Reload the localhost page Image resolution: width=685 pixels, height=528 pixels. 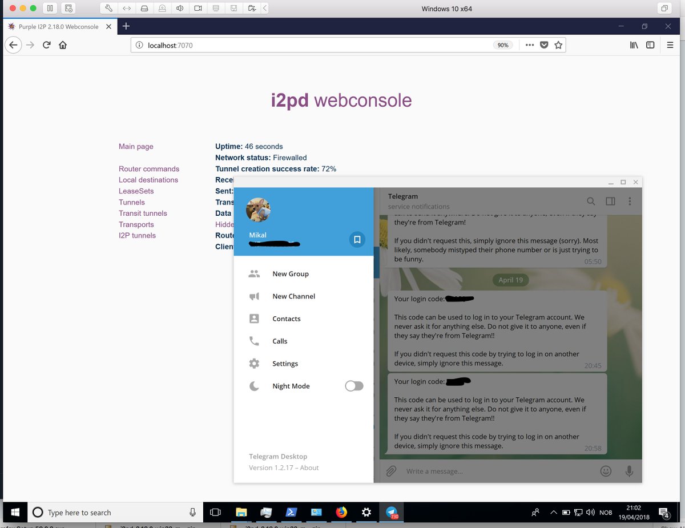pos(47,45)
